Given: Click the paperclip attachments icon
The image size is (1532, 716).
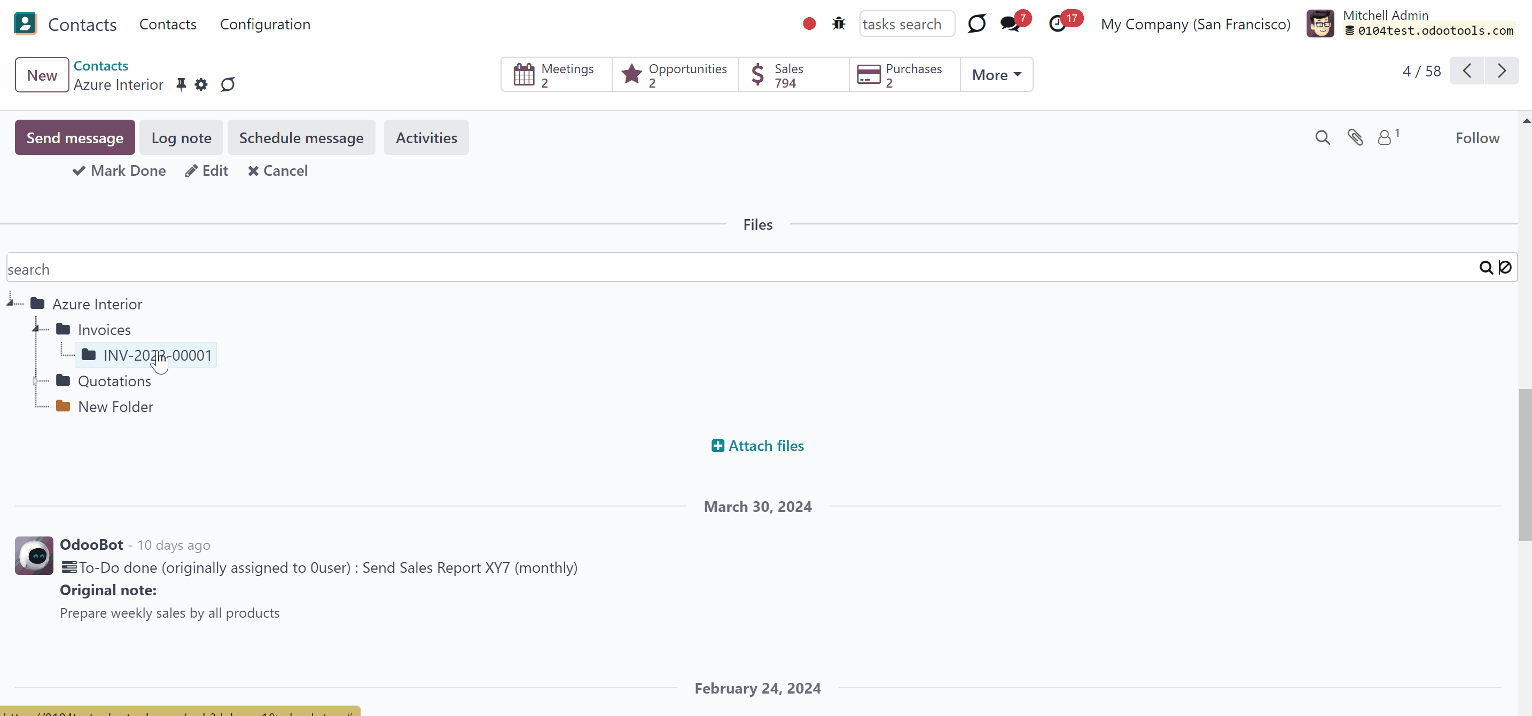Looking at the screenshot, I should 1355,137.
